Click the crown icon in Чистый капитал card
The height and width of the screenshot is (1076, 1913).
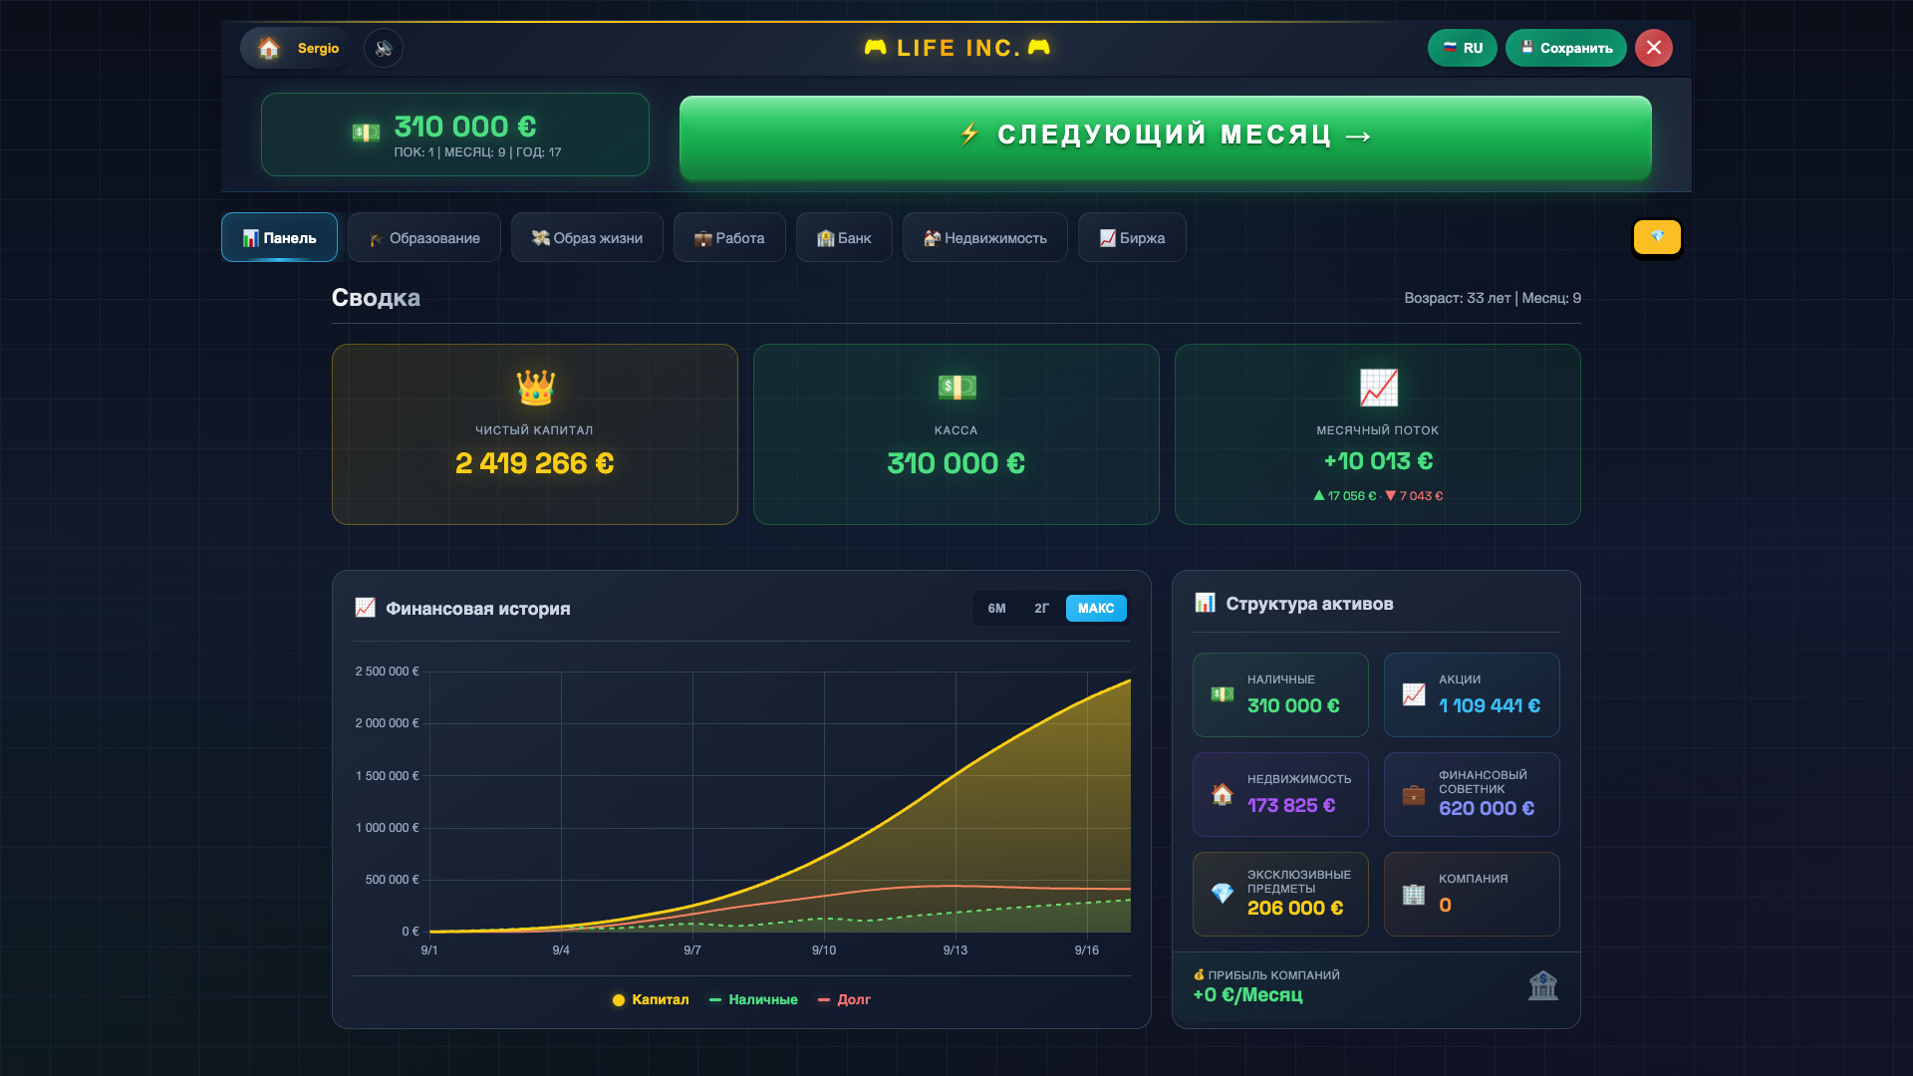[535, 388]
